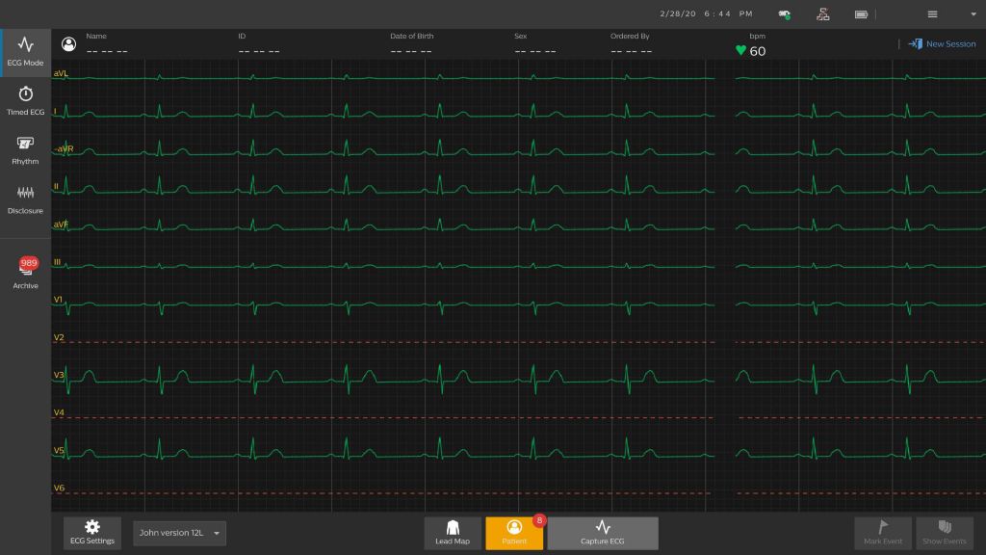The width and height of the screenshot is (986, 555).
Task: Start a New Session
Action: tap(942, 44)
